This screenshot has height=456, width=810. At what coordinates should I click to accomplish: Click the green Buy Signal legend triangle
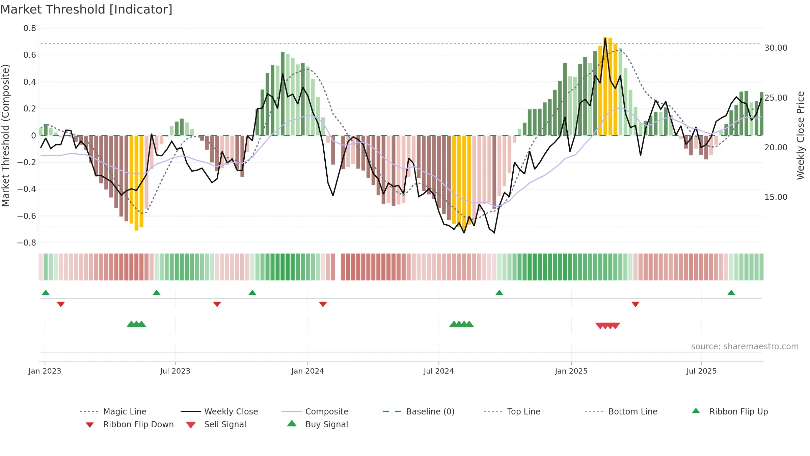(292, 423)
